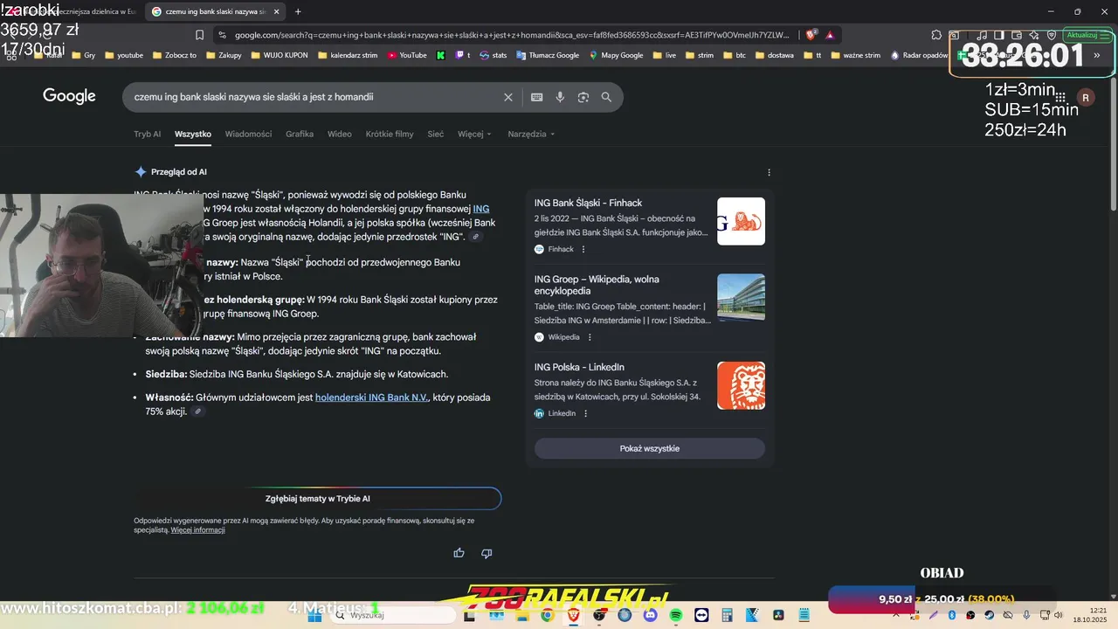Switch to Grafika tab

coord(300,134)
